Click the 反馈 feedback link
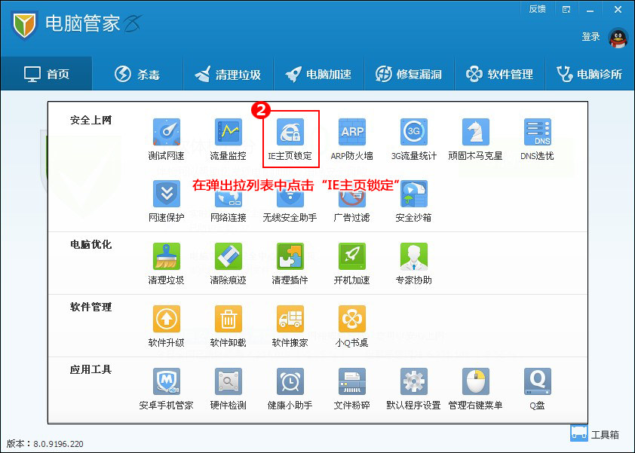This screenshot has width=635, height=453. click(538, 9)
